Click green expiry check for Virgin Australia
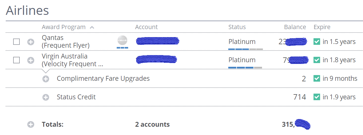The height and width of the screenshot is (135, 363). click(x=317, y=60)
